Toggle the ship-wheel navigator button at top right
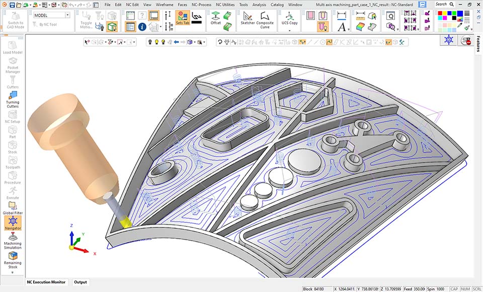 [x=449, y=40]
